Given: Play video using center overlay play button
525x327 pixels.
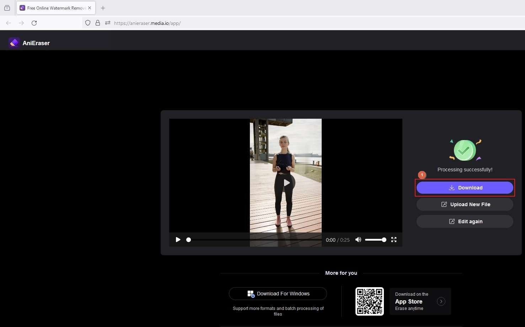Looking at the screenshot, I should click(286, 183).
